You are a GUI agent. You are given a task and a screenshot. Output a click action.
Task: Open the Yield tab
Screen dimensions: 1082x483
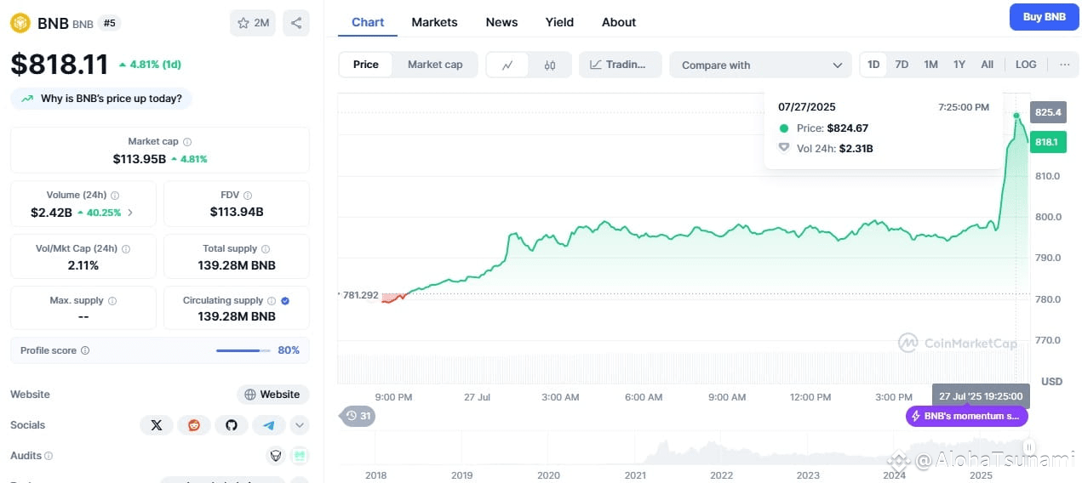559,22
